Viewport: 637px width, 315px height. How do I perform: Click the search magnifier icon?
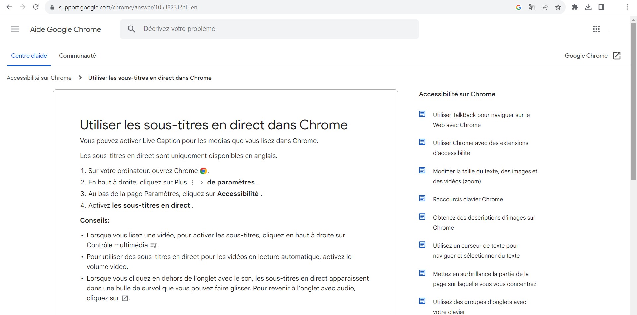click(131, 29)
